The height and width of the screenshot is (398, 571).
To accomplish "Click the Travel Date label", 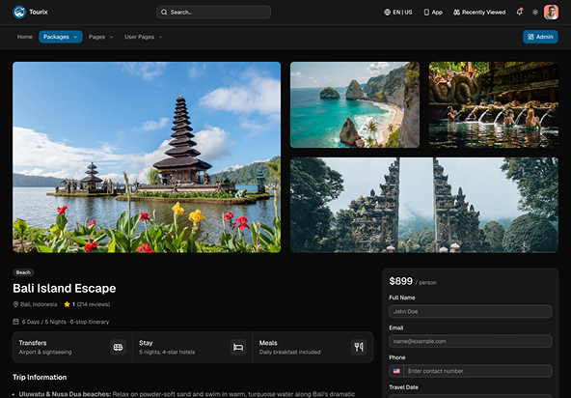I will coord(403,387).
